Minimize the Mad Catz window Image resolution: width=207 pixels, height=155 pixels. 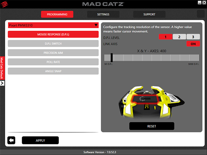coord(200,2)
